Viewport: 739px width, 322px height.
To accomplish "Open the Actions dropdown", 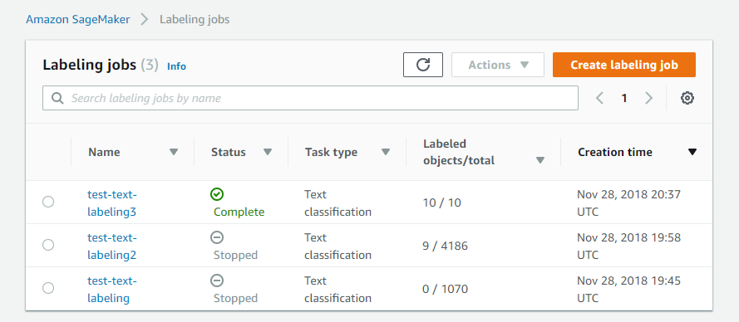I will [498, 65].
